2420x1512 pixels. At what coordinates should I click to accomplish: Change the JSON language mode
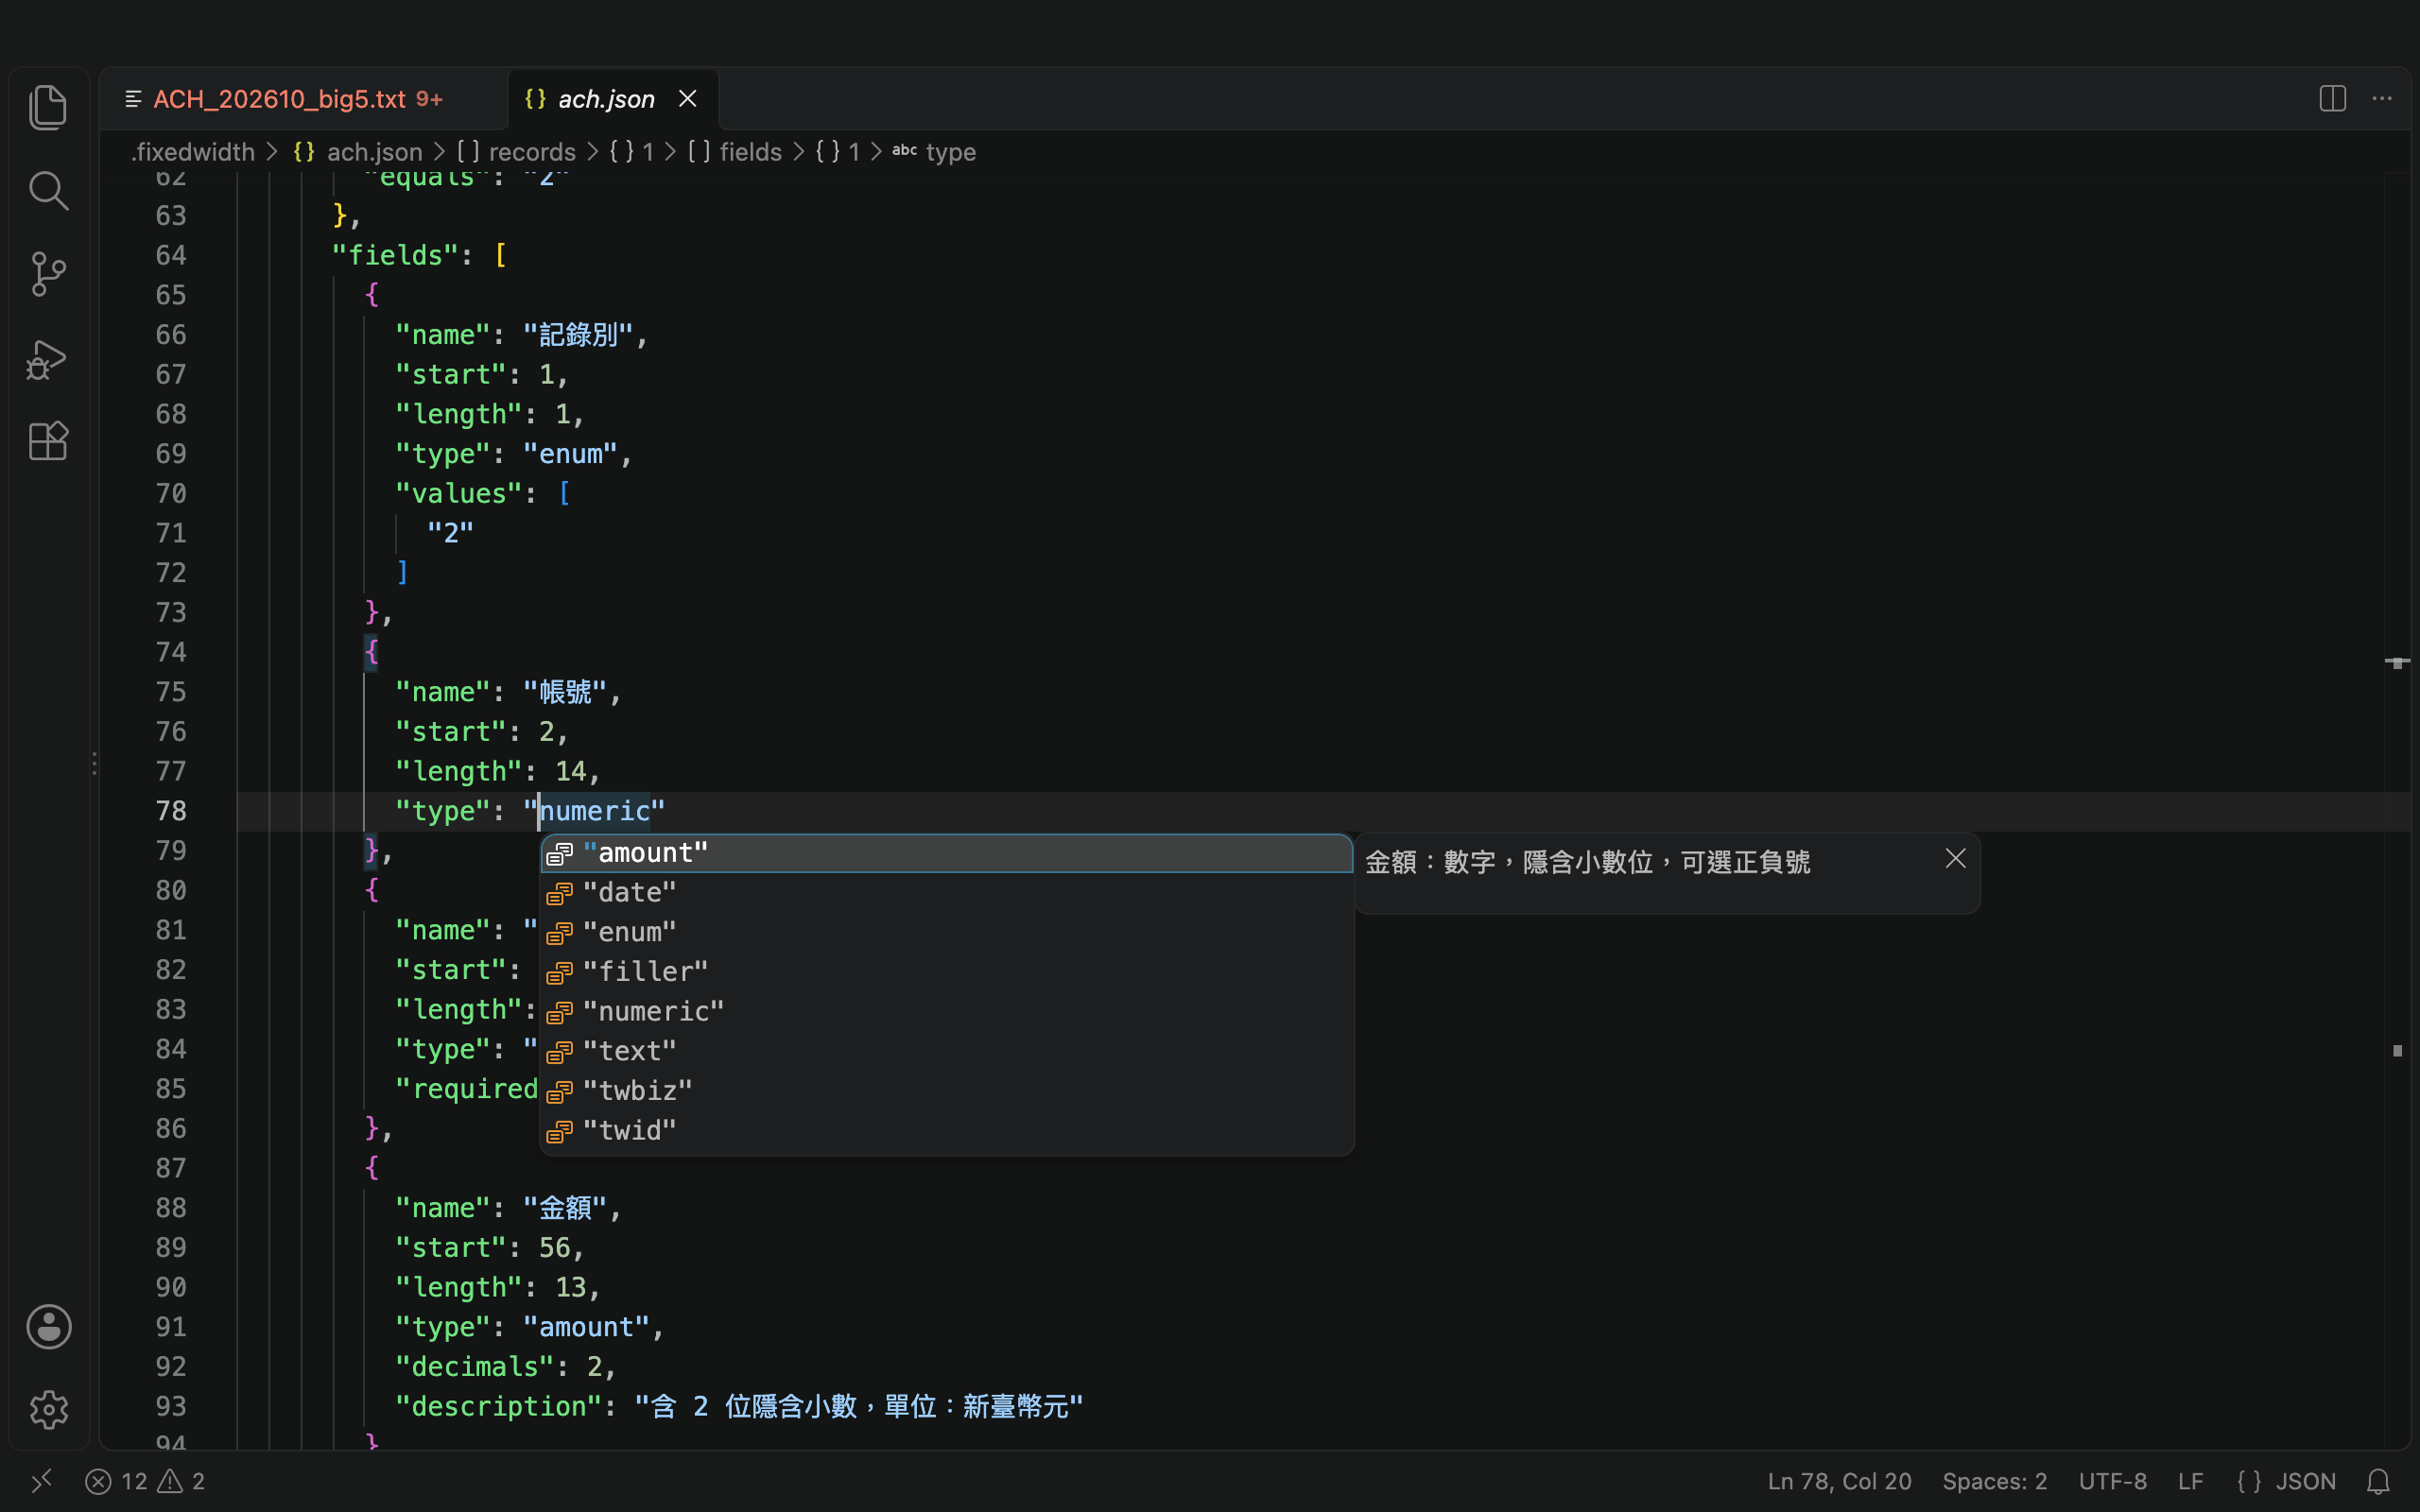click(2286, 1481)
